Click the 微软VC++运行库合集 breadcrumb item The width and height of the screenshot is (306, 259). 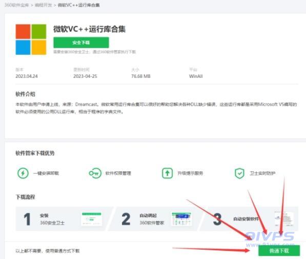click(x=79, y=5)
